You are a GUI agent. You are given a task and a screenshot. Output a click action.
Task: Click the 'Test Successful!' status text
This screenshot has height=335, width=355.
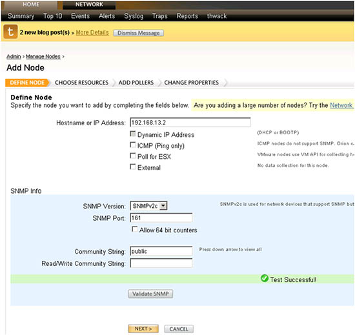tap(293, 279)
